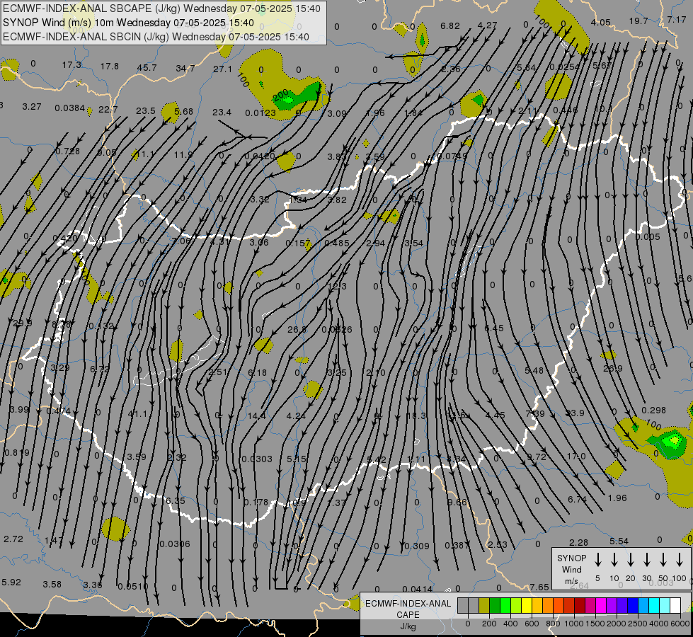Click the SYNOP Wind m/s legend label
693x637 pixels.
[571, 569]
